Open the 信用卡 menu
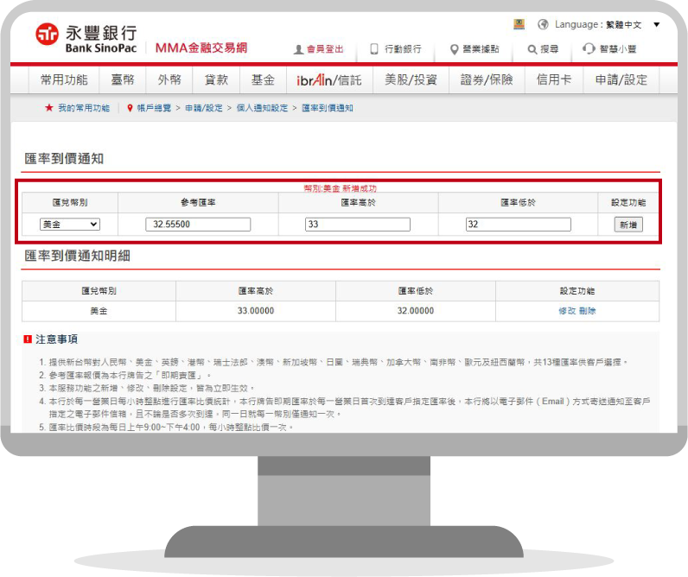688x577 pixels. [554, 79]
